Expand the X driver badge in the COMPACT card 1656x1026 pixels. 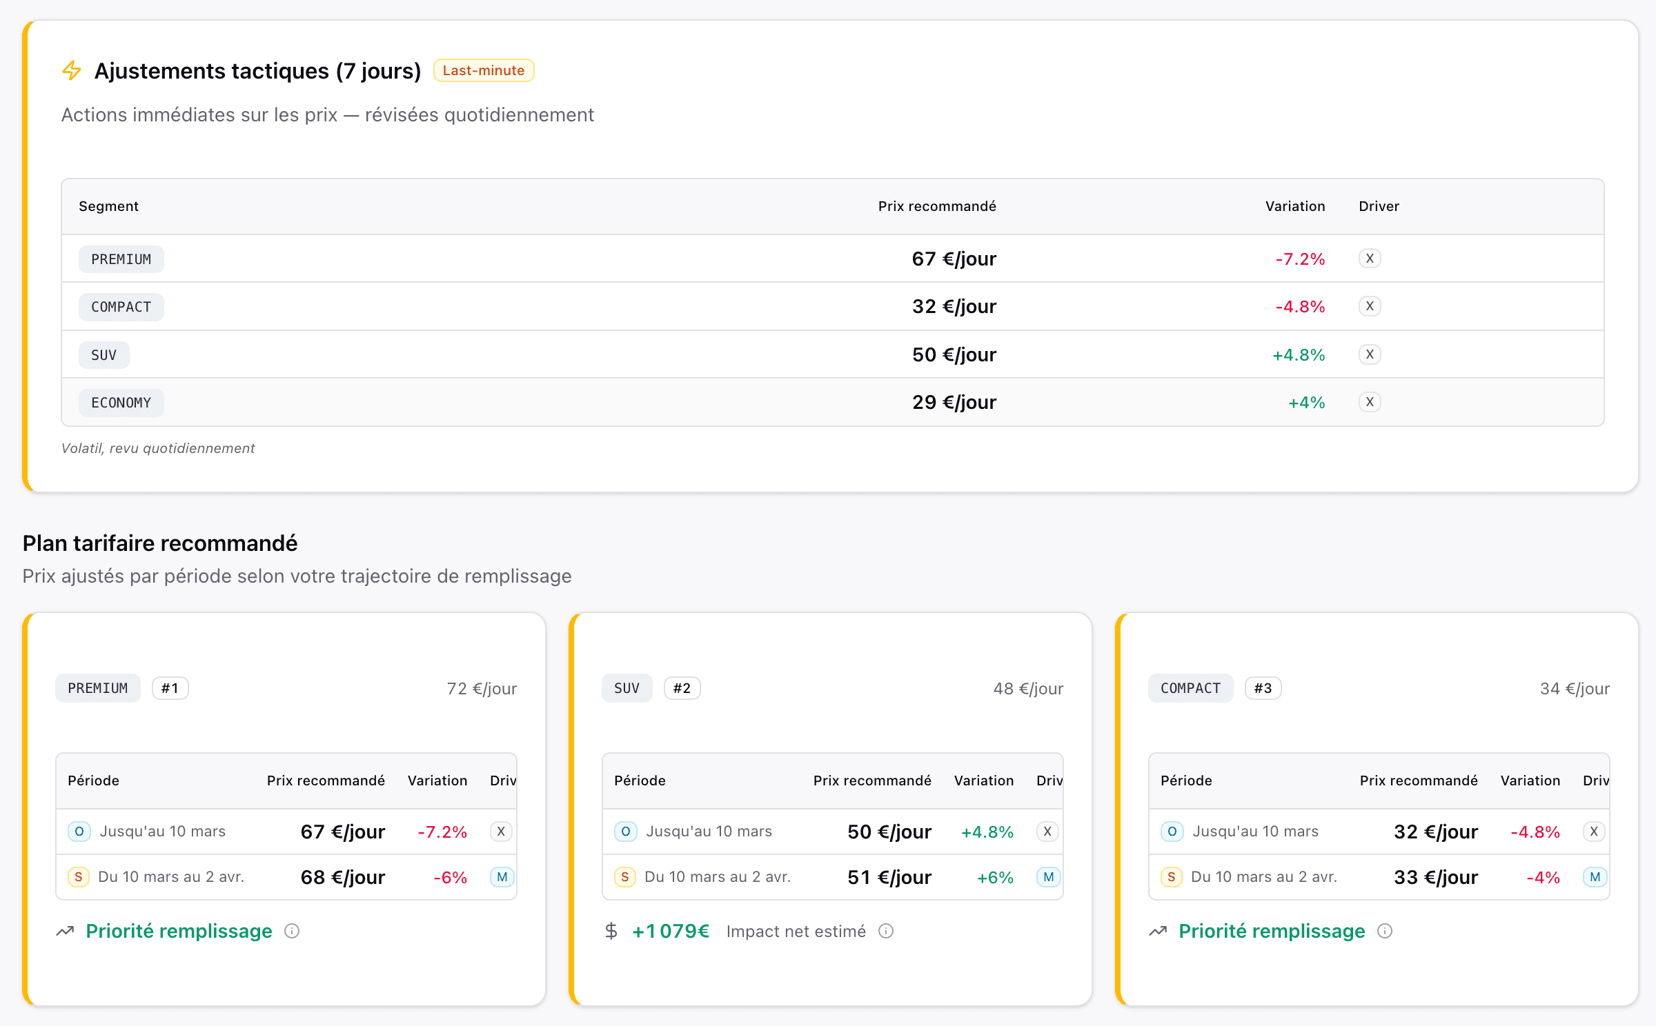pyautogui.click(x=1594, y=832)
